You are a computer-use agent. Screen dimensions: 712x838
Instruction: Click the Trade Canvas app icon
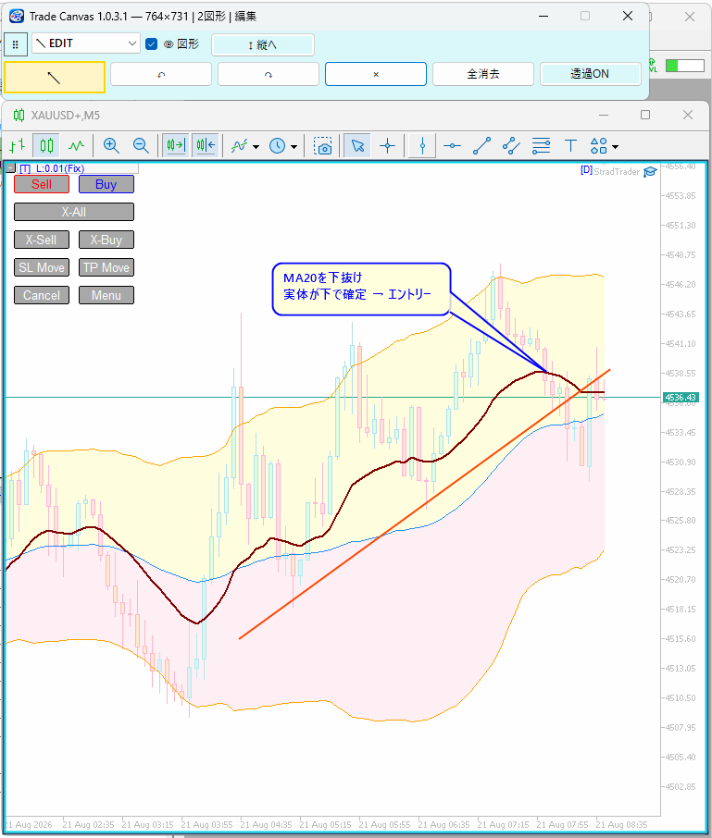pos(17,16)
